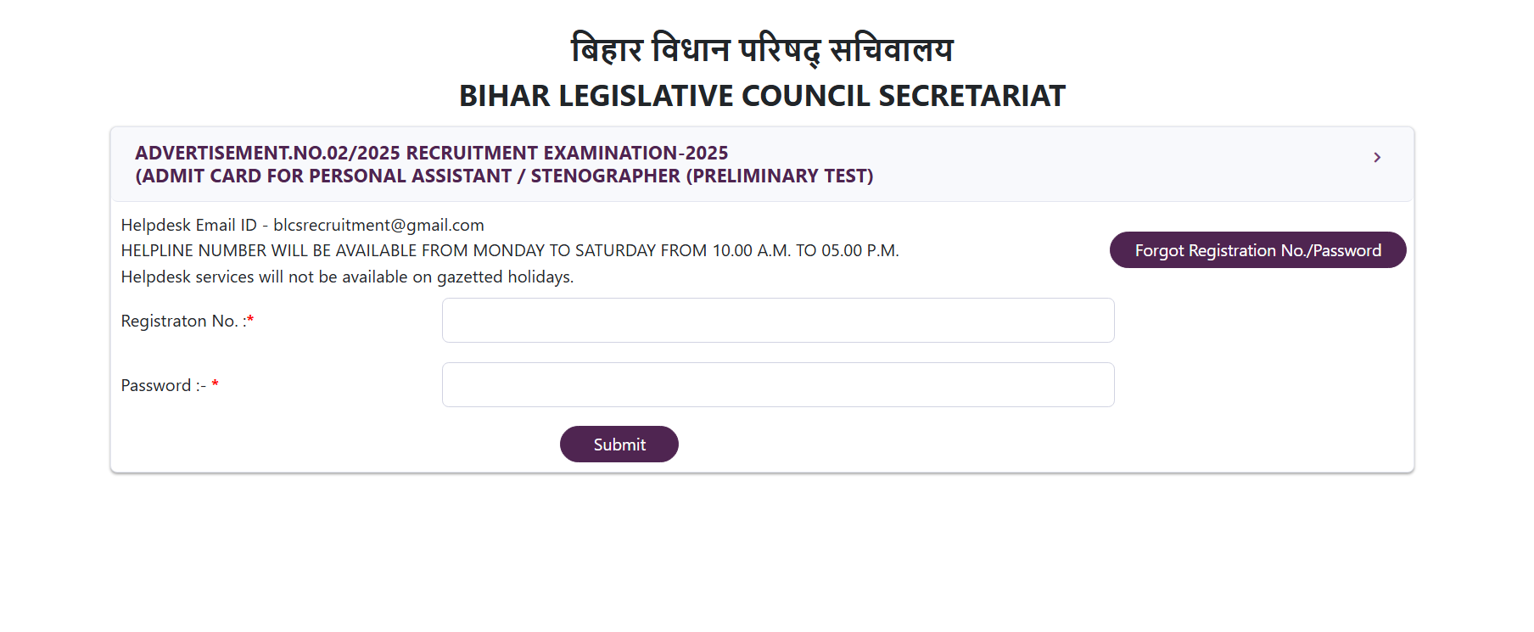
Task: Click the ADMIT CARD FOR PERSONAL ASSISTANT text
Action: [324, 176]
